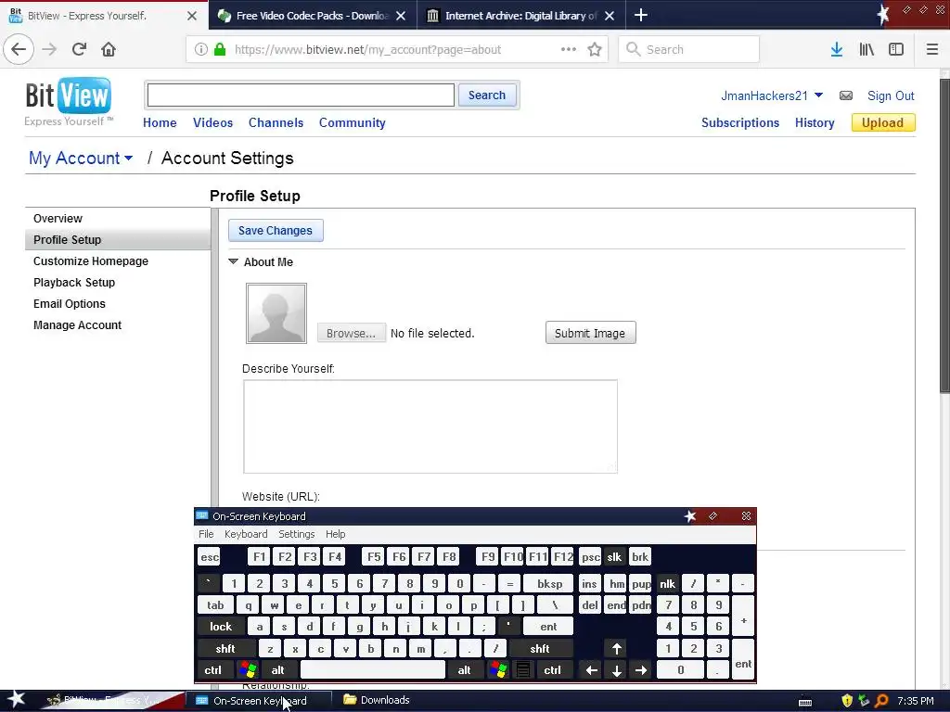Open the Library icon in Firefox toolbar

click(x=867, y=50)
